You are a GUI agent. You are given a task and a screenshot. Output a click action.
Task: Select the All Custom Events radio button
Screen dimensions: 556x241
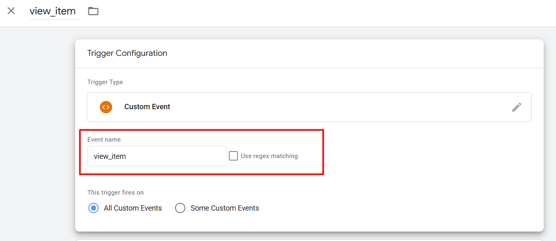point(94,208)
